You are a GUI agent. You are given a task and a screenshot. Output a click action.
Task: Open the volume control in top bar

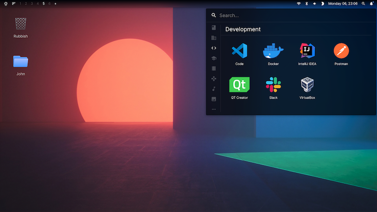tap(314, 4)
